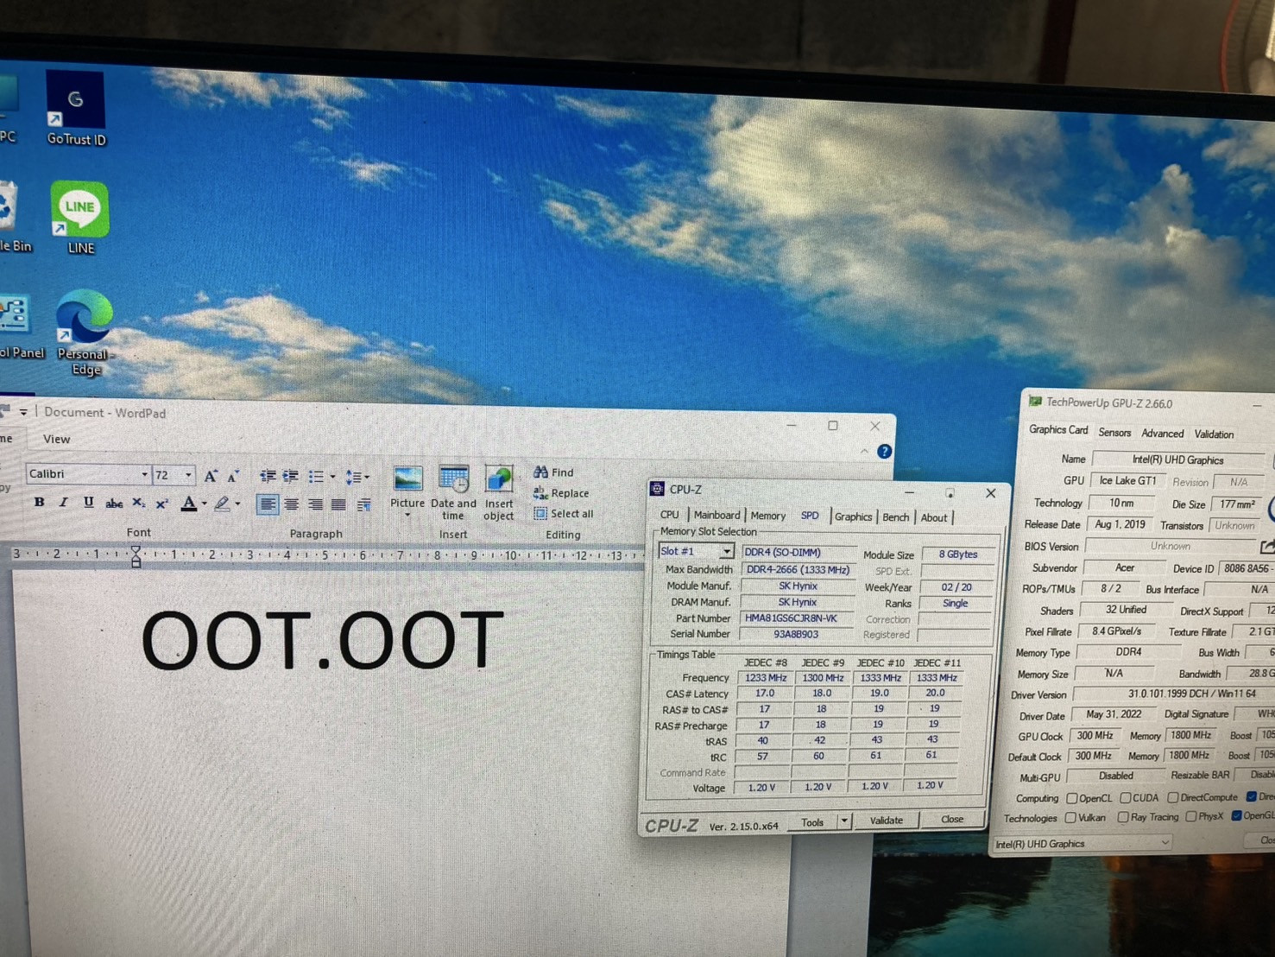Open the Calibri font family dropdown
This screenshot has width=1275, height=957.
[x=144, y=474]
